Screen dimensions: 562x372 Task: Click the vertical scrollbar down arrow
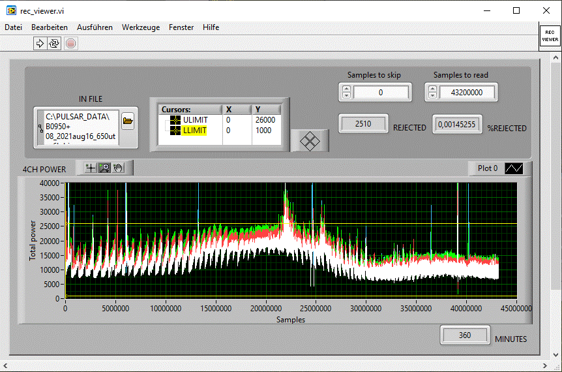(x=555, y=355)
